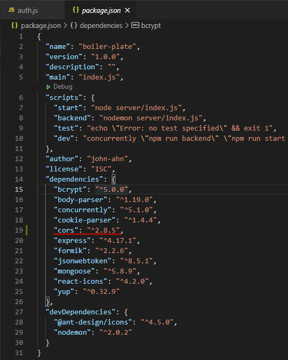Click the "jsonwebtoken" dependency key
288x360 pixels.
pyautogui.click(x=82, y=261)
